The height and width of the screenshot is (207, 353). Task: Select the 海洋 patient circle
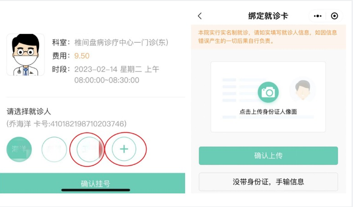pyautogui.click(x=19, y=149)
